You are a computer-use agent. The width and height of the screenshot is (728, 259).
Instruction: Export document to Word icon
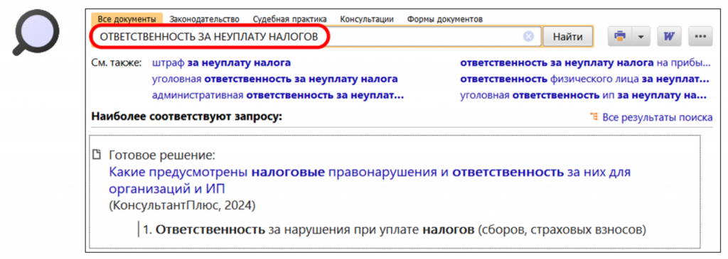(x=669, y=36)
